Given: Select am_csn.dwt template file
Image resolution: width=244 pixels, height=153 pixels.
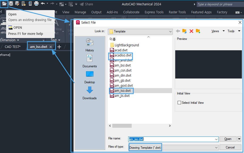Looking at the screenshot, I should point(121,71).
